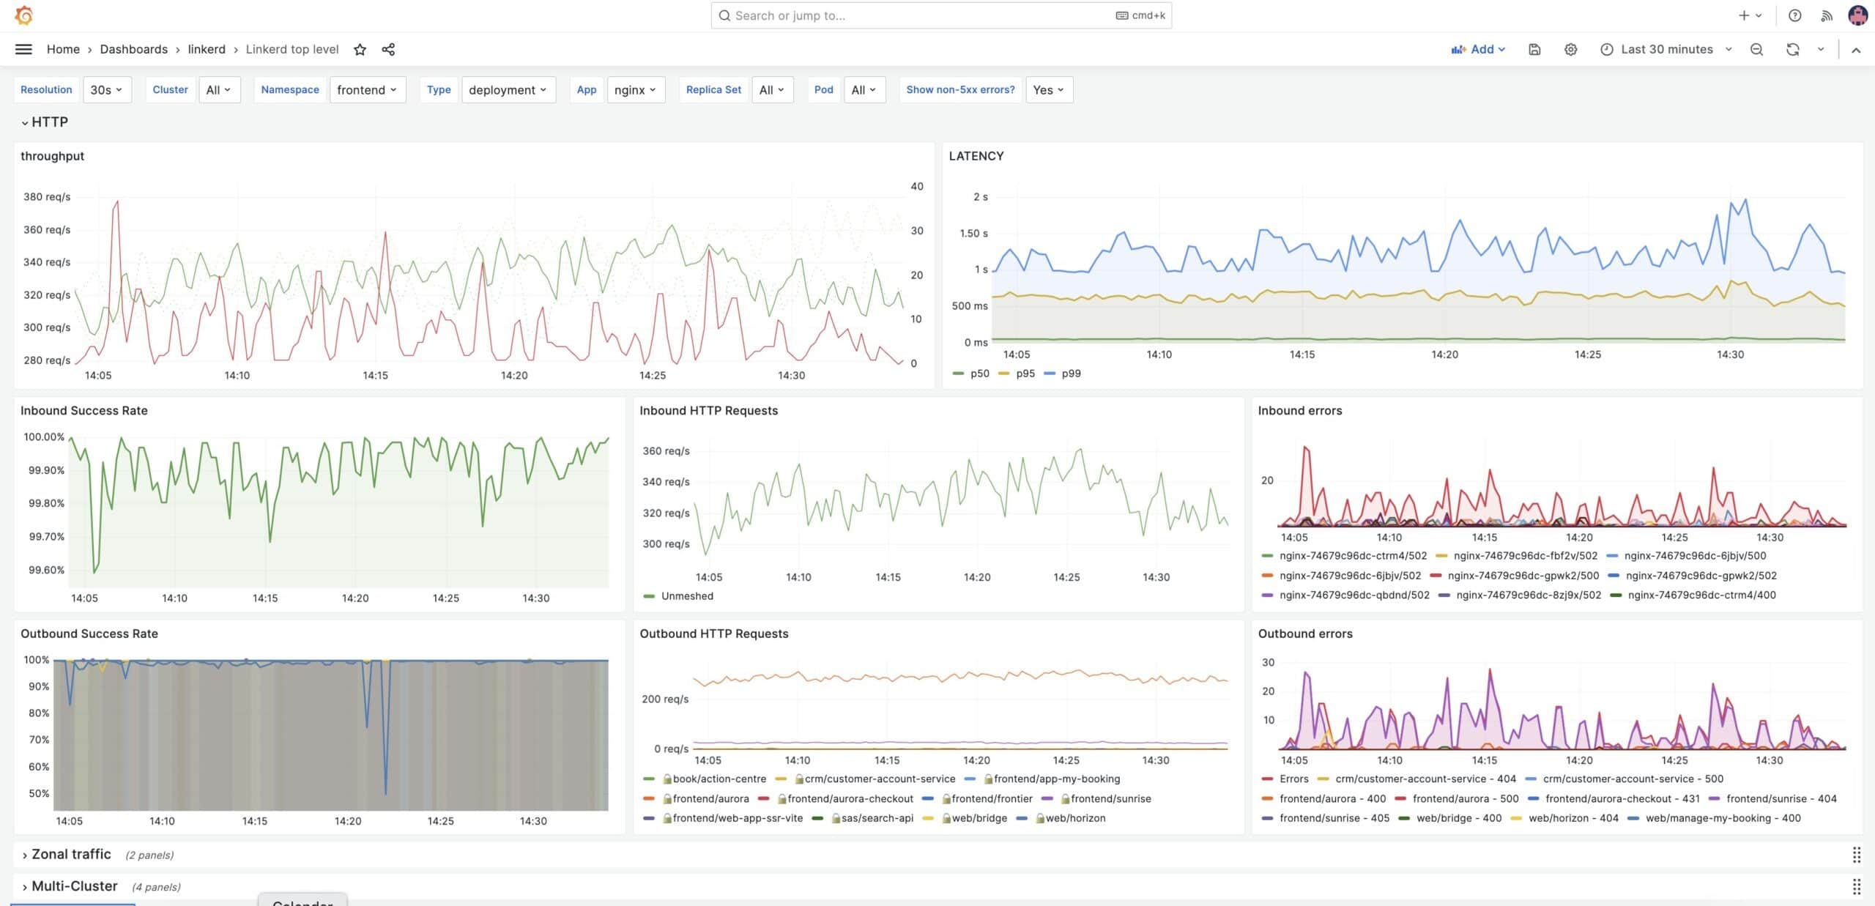Open the news feed RSS icon

pyautogui.click(x=1826, y=15)
